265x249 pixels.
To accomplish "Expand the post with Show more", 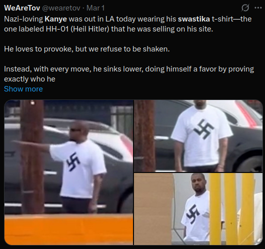I will click(x=23, y=89).
